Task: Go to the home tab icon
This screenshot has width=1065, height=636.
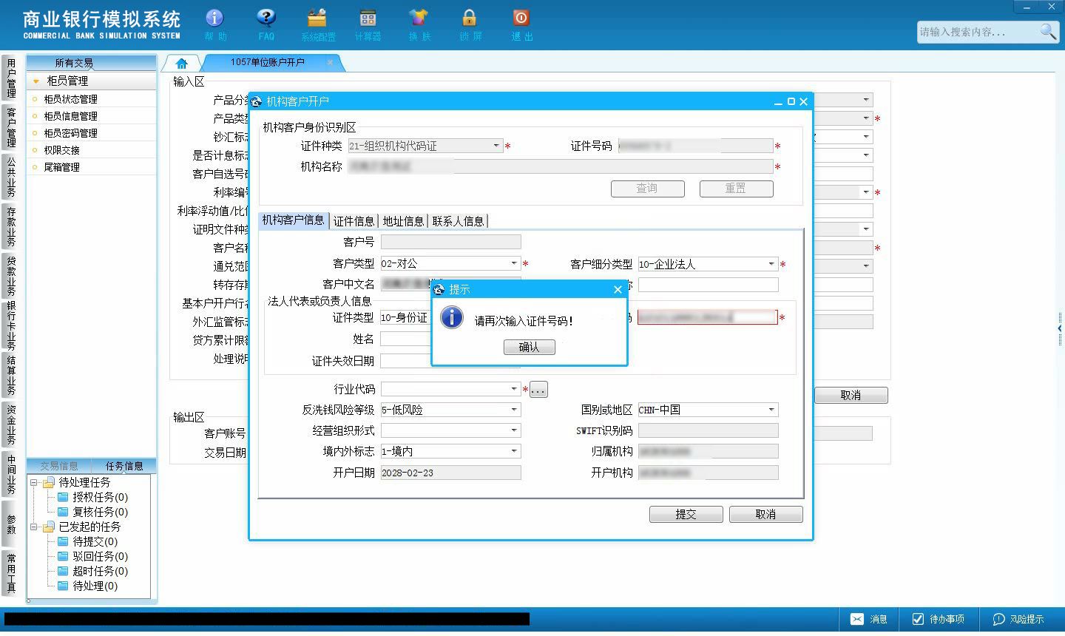Action: click(182, 63)
